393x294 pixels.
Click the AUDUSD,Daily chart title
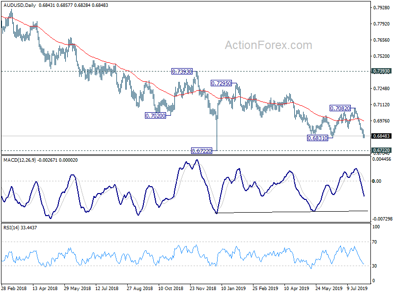(x=20, y=5)
